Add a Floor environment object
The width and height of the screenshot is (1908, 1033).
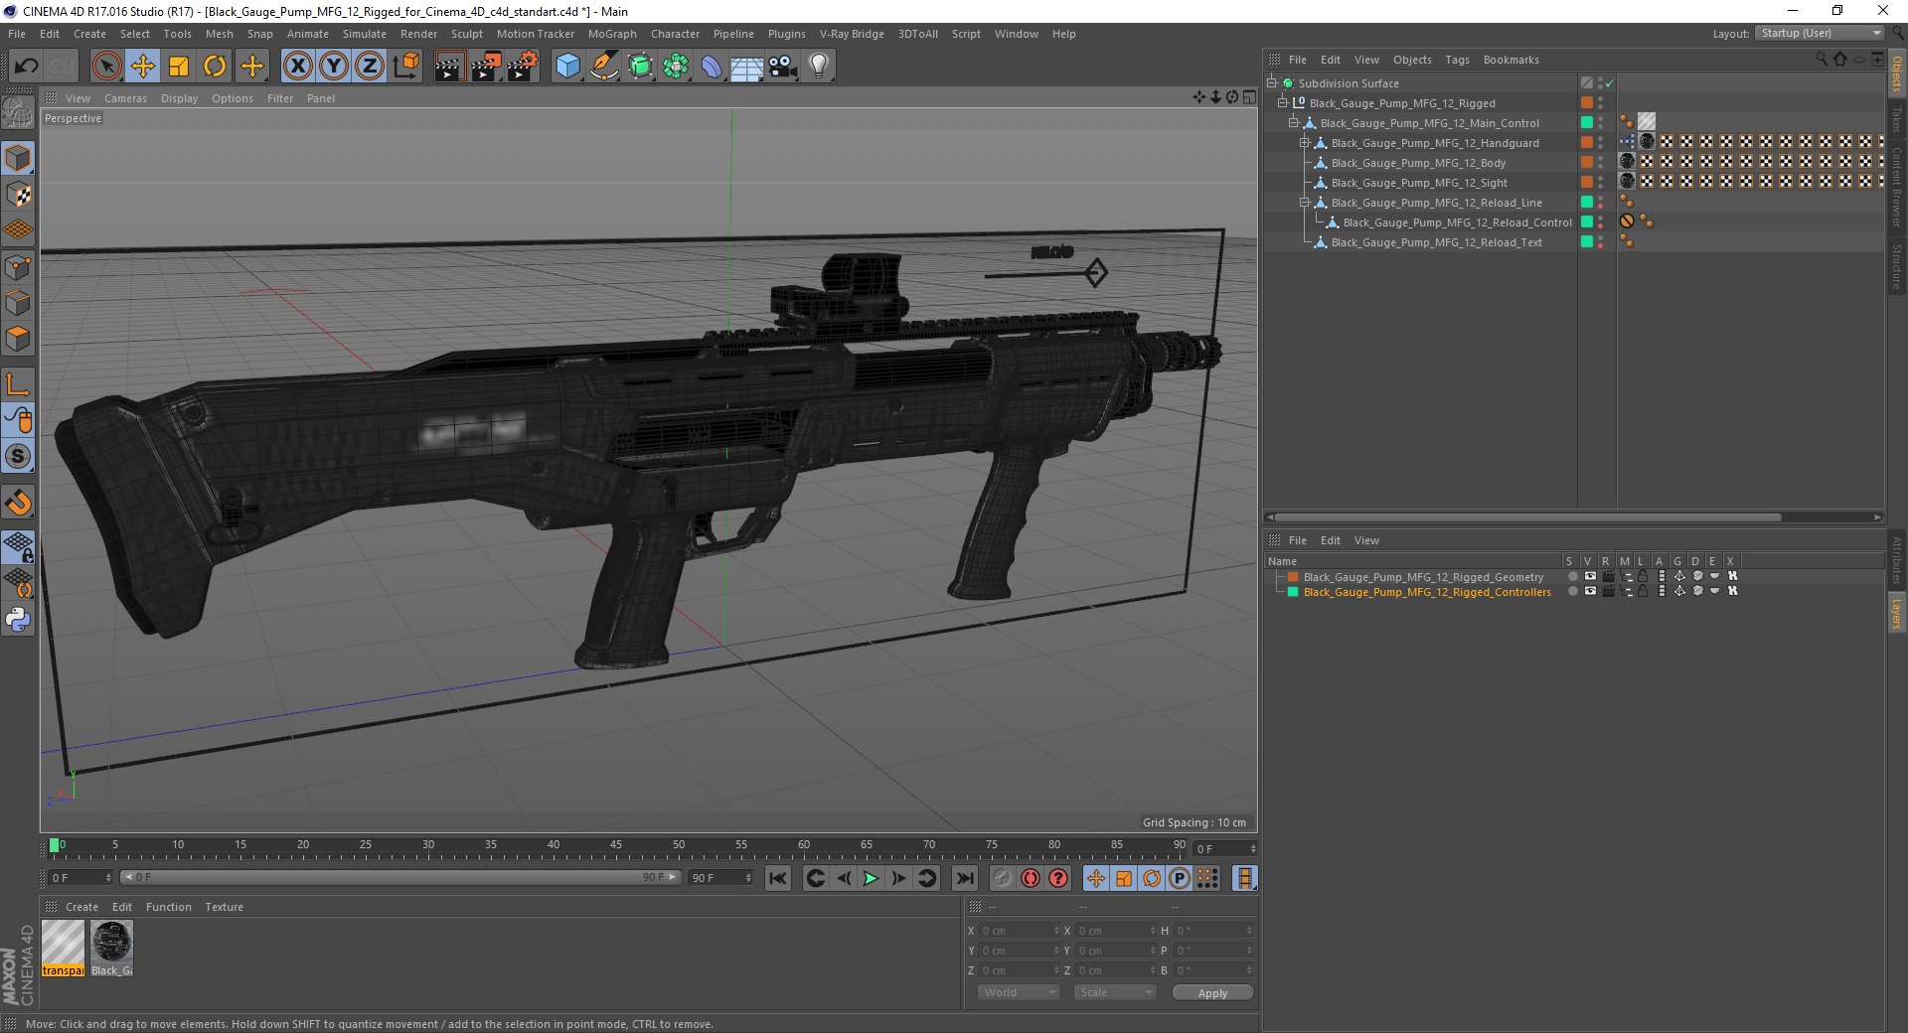(747, 67)
